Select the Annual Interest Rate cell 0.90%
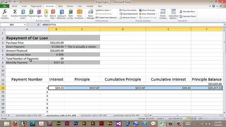The width and height of the screenshot is (226, 127). 56,55
